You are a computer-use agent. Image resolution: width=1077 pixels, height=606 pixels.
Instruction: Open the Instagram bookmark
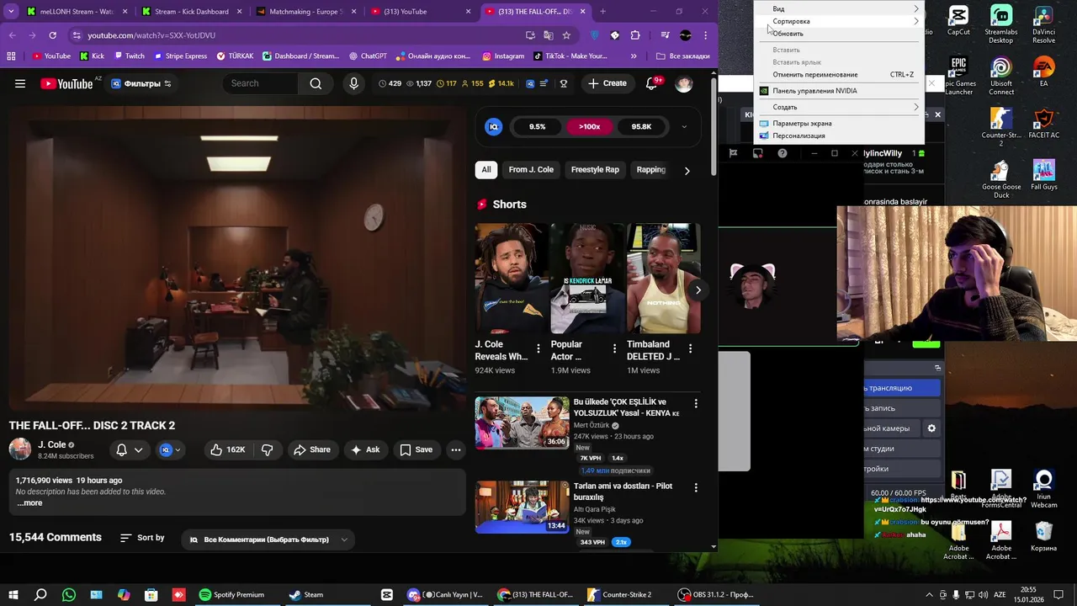coord(503,56)
